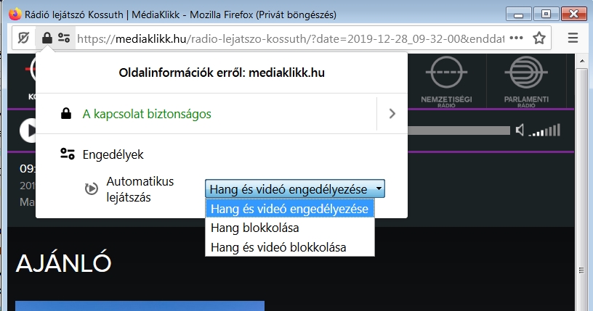The width and height of the screenshot is (593, 311).
Task: Select Parlamenti Rádió station logo
Action: pyautogui.click(x=526, y=81)
